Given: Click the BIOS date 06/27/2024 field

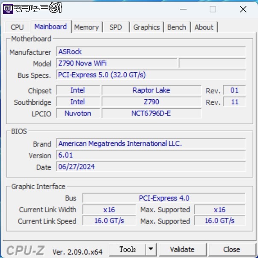Looking at the screenshot, I should coord(151,166).
